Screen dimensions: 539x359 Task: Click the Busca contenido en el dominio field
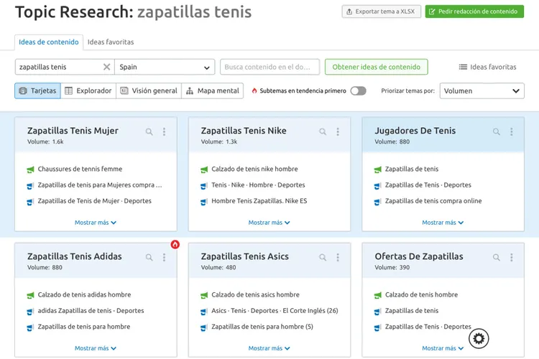[269, 67]
